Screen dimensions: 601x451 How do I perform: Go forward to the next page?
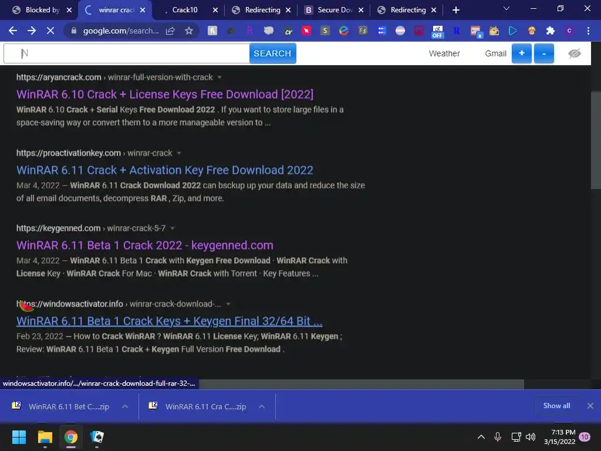coord(32,31)
